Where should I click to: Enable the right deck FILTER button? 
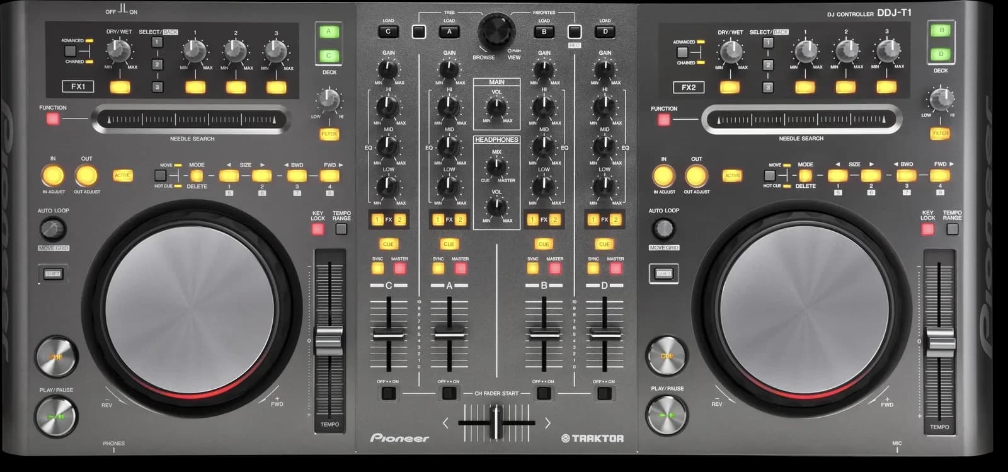(x=940, y=134)
